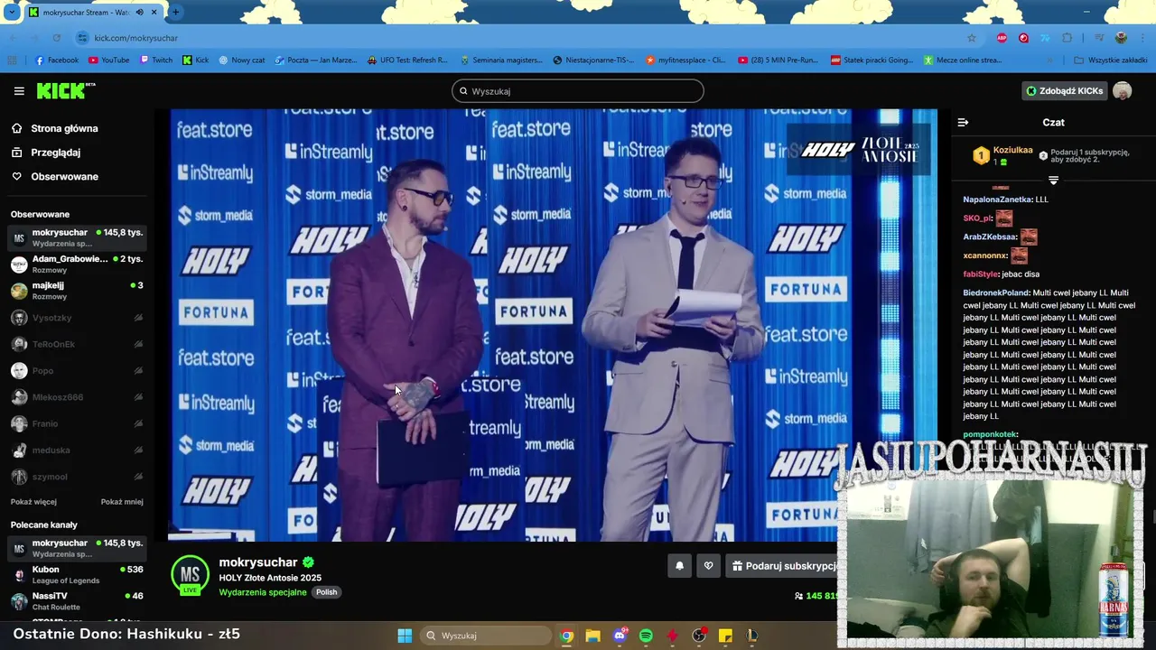Select offline channel Franio
Viewport: 1156px width, 650px height.
click(x=77, y=423)
